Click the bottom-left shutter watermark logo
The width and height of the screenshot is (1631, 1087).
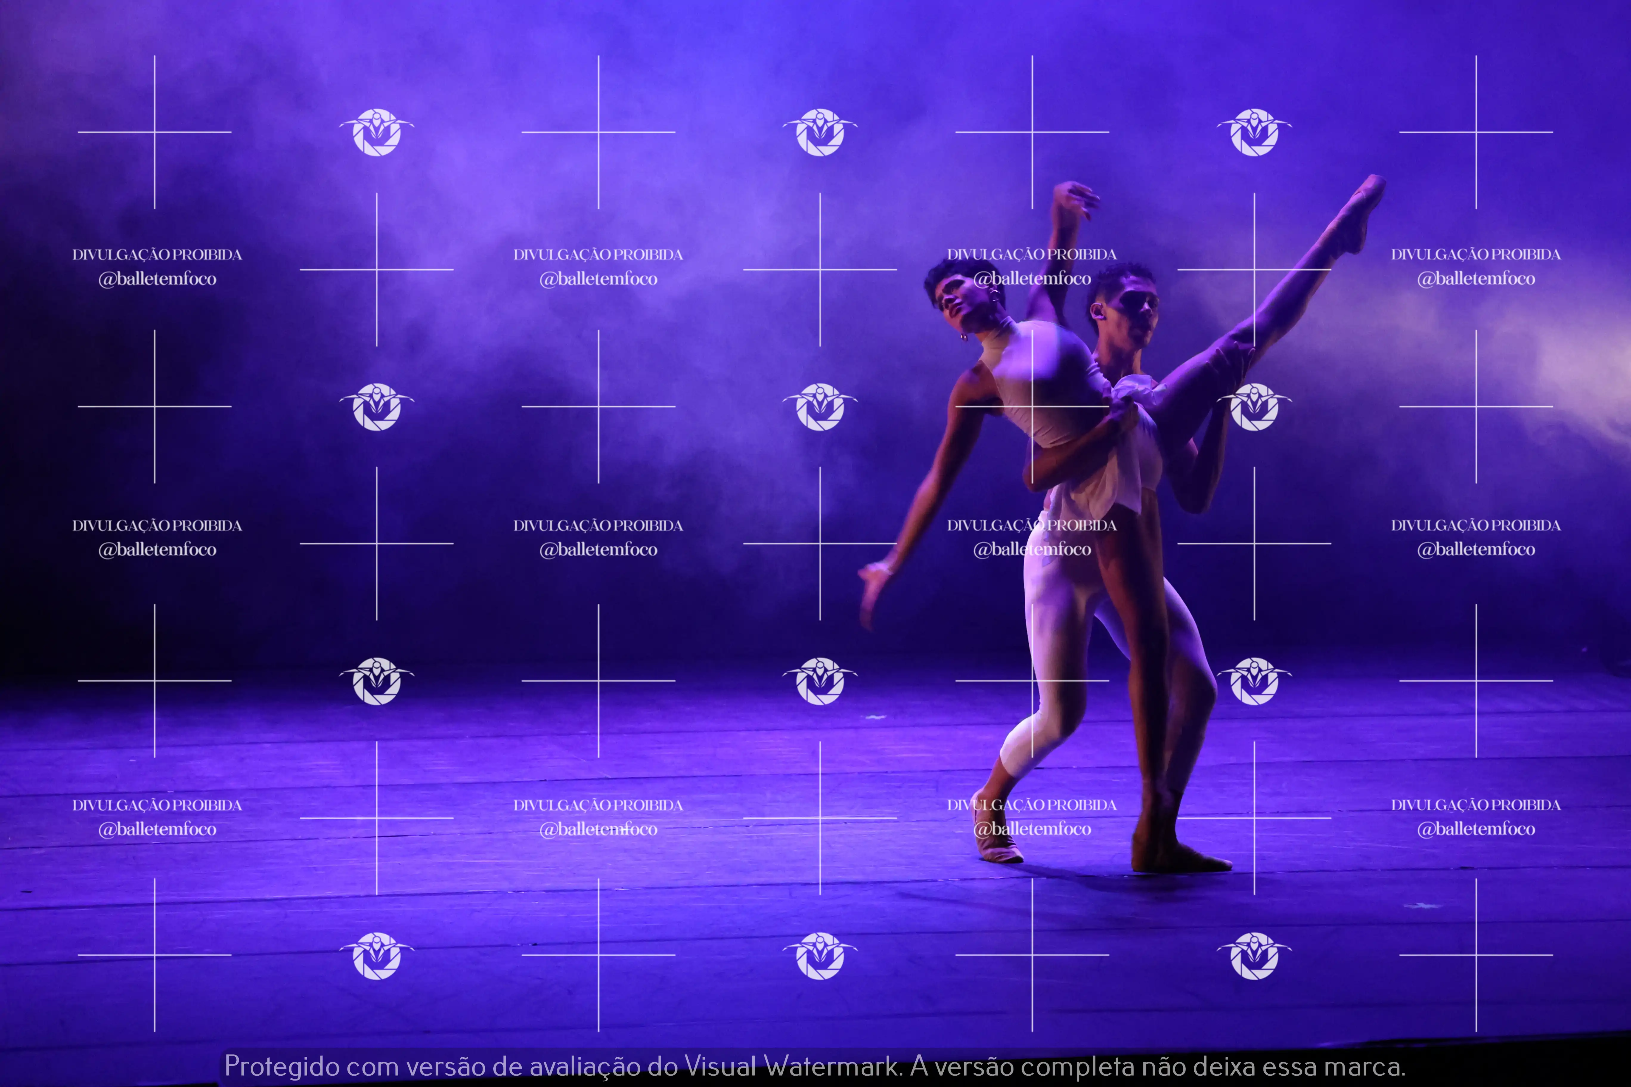(376, 955)
